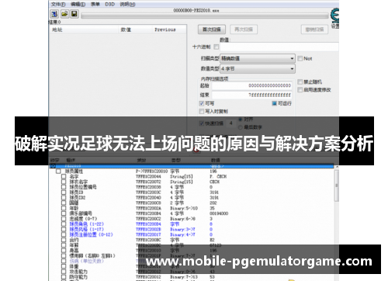
Task: Click the 撤销扫描 undo scan button
Action: [314, 29]
